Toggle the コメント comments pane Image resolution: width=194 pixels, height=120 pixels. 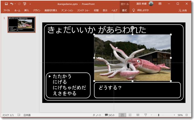pyautogui.click(x=110, y=115)
